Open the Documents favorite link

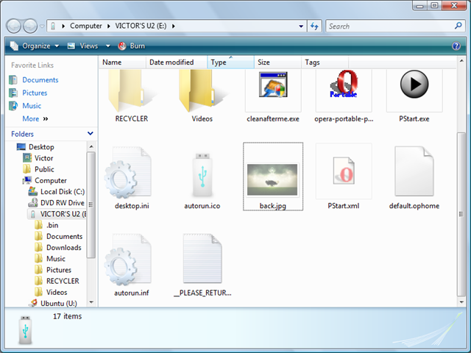(40, 80)
